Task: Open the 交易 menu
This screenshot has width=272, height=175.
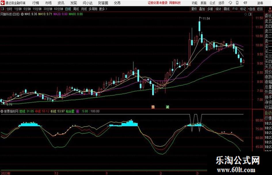Action: tap(117, 3)
